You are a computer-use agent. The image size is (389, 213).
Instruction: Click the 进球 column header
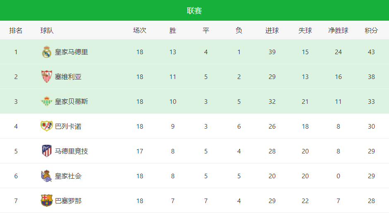pos(272,31)
